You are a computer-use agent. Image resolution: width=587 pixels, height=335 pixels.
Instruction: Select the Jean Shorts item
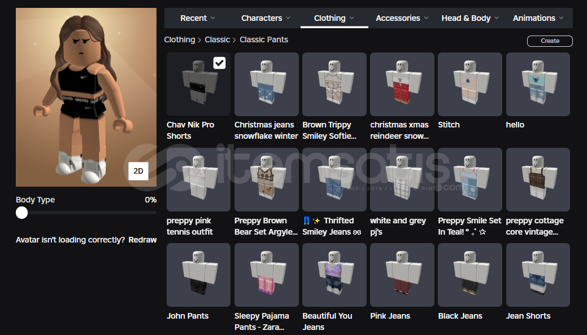pyautogui.click(x=538, y=275)
